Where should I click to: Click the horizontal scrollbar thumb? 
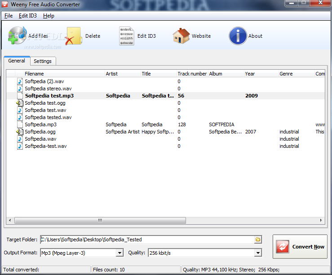pyautogui.click(x=100, y=220)
